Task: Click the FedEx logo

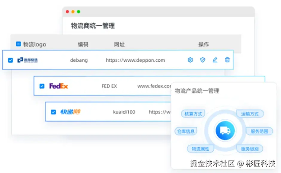Action: (x=59, y=86)
